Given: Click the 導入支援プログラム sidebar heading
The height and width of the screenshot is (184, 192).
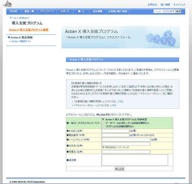Looking at the screenshot, I should (x=27, y=23).
